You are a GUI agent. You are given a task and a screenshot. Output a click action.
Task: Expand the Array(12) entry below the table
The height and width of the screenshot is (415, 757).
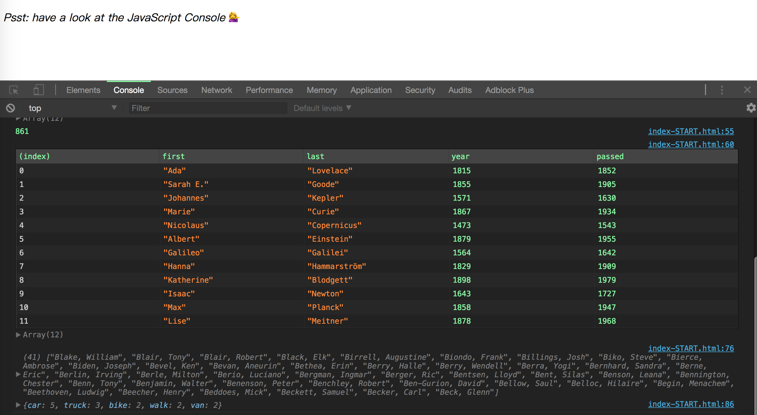(18, 335)
